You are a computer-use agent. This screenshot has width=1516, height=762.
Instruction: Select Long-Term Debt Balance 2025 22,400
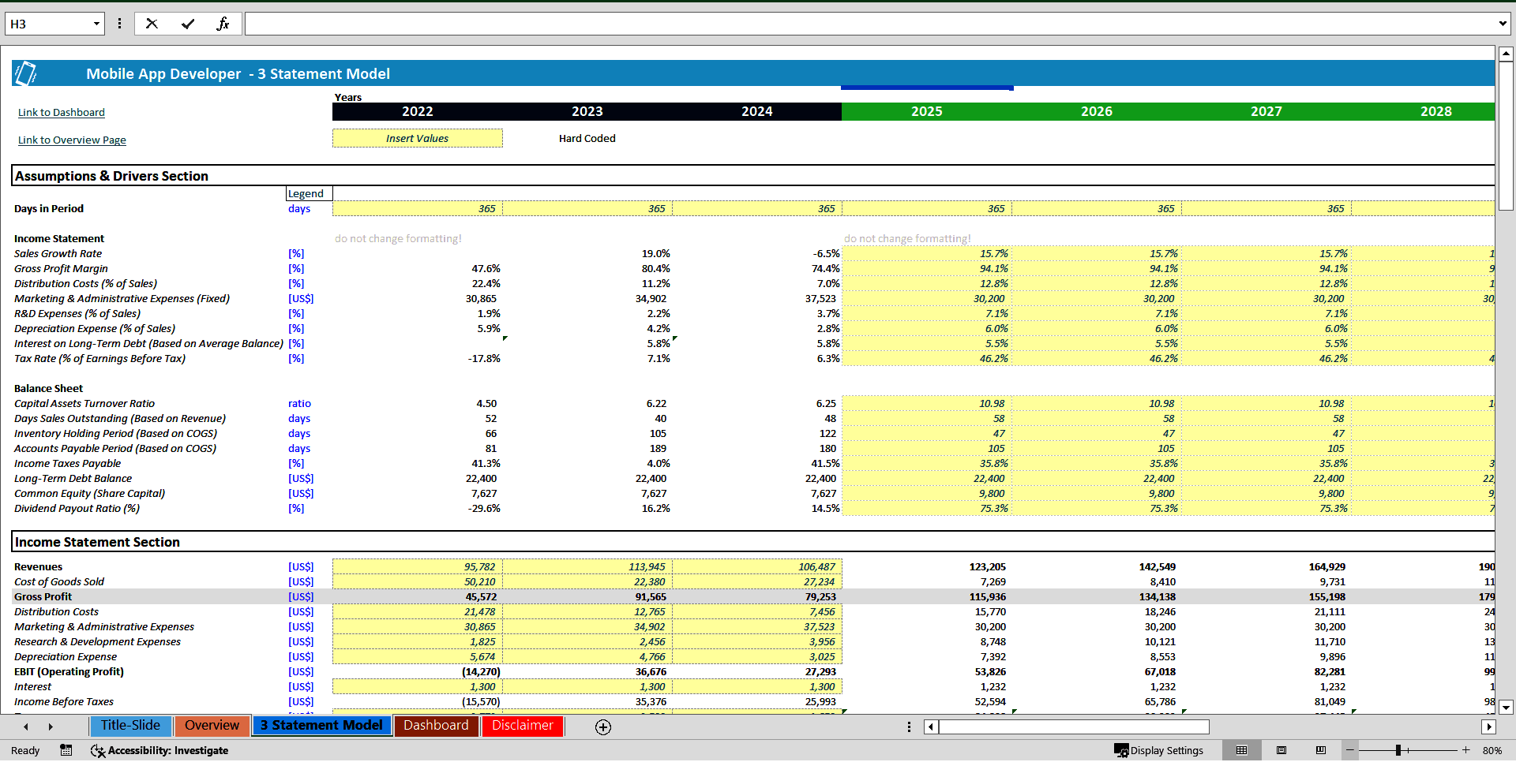926,478
